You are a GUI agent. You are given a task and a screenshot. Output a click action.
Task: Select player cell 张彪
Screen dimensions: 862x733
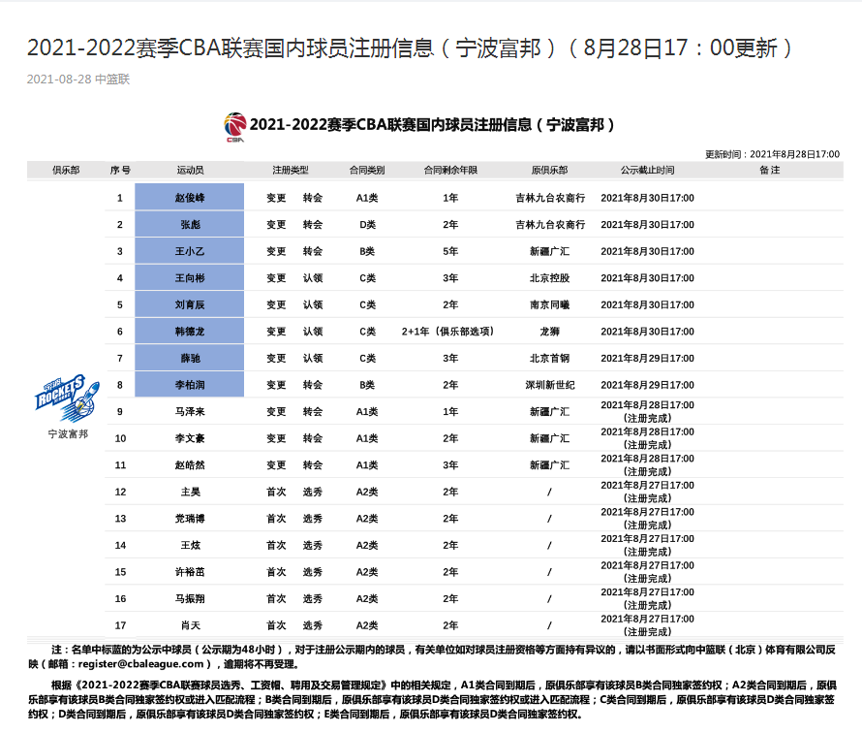tap(190, 224)
